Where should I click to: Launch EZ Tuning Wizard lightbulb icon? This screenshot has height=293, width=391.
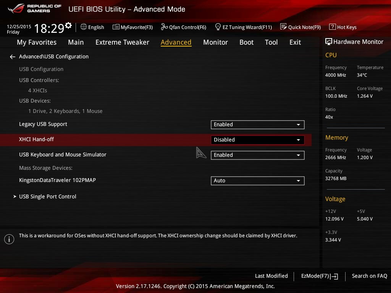tap(218, 27)
